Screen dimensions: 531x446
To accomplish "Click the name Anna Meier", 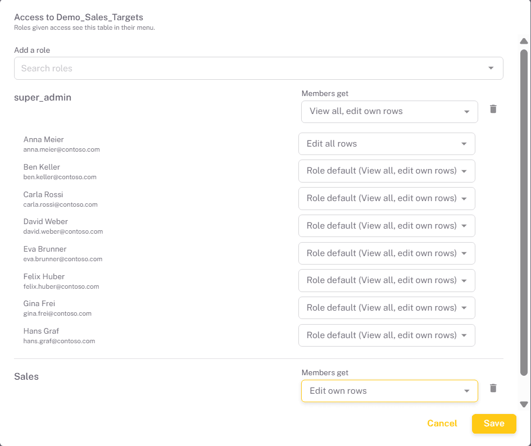I will pos(43,139).
